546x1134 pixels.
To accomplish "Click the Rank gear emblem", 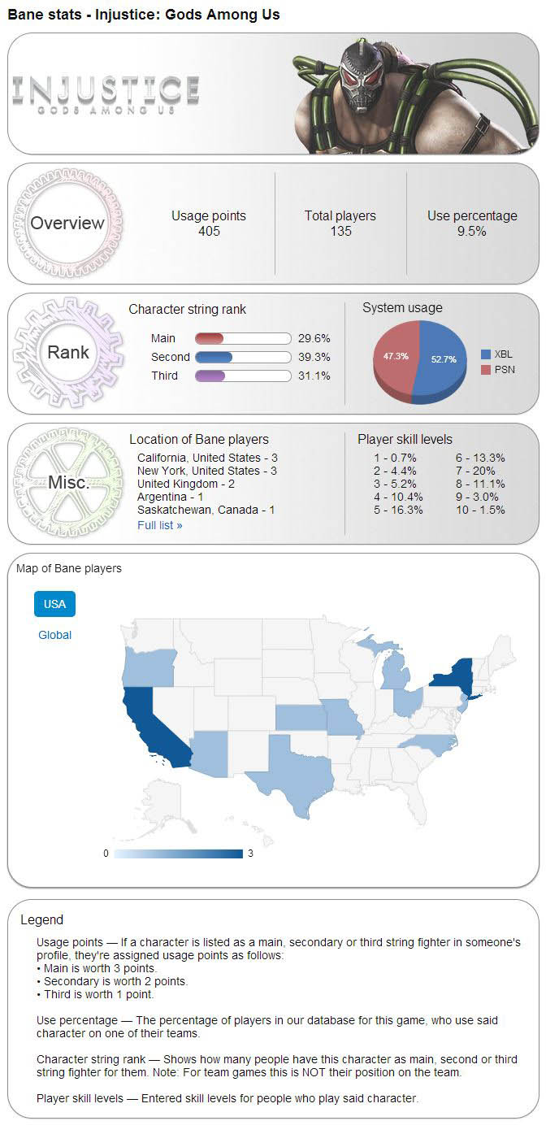I will [68, 353].
